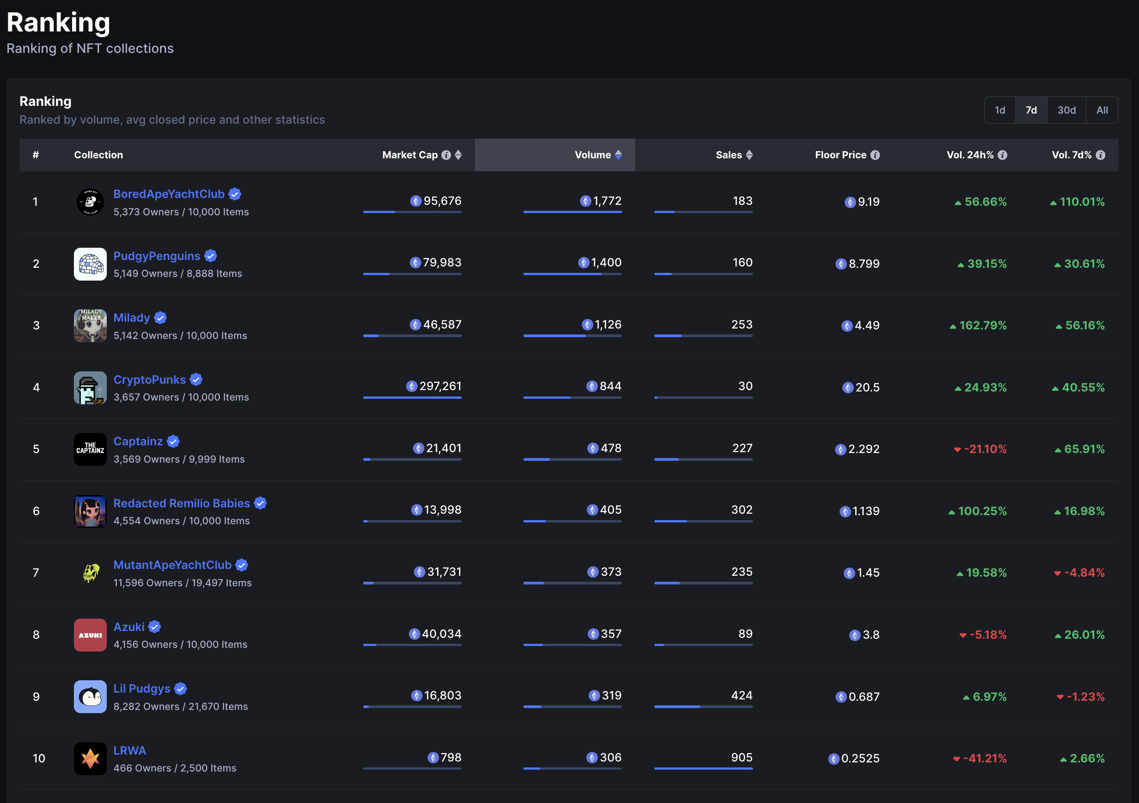Switch to the All time range

pos(1102,110)
